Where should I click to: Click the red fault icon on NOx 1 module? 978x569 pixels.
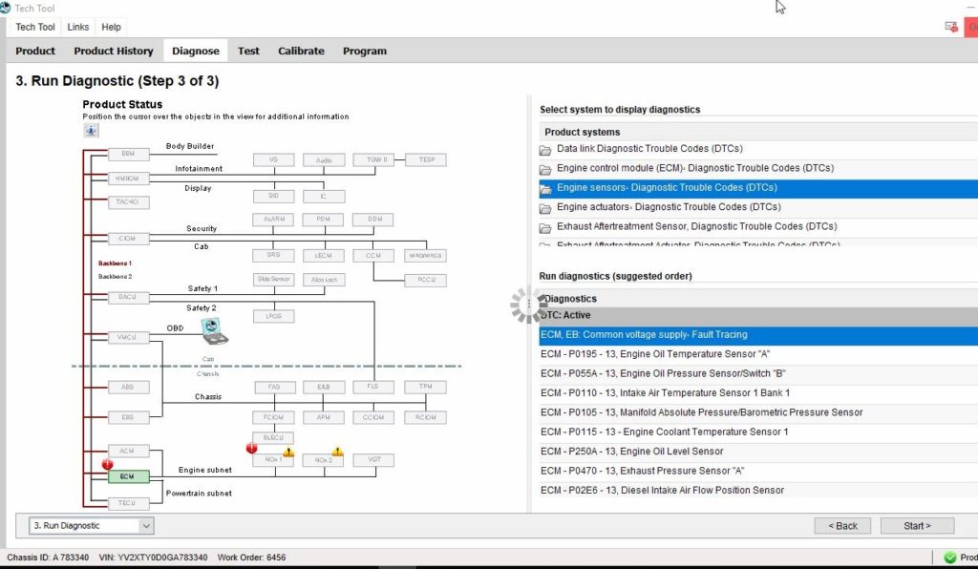pyautogui.click(x=252, y=448)
